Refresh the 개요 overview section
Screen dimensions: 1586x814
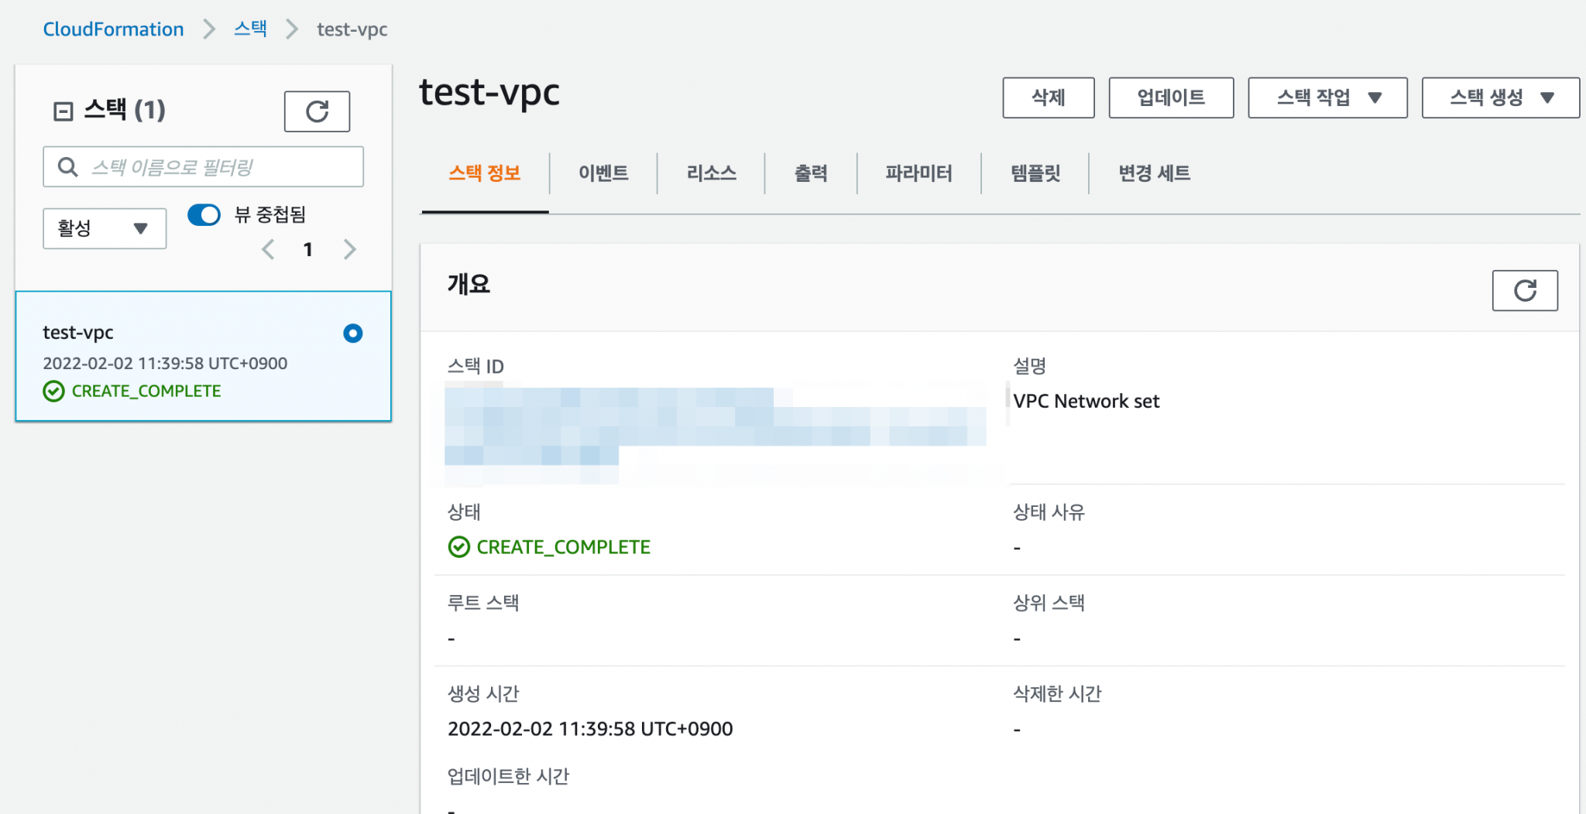(x=1525, y=291)
